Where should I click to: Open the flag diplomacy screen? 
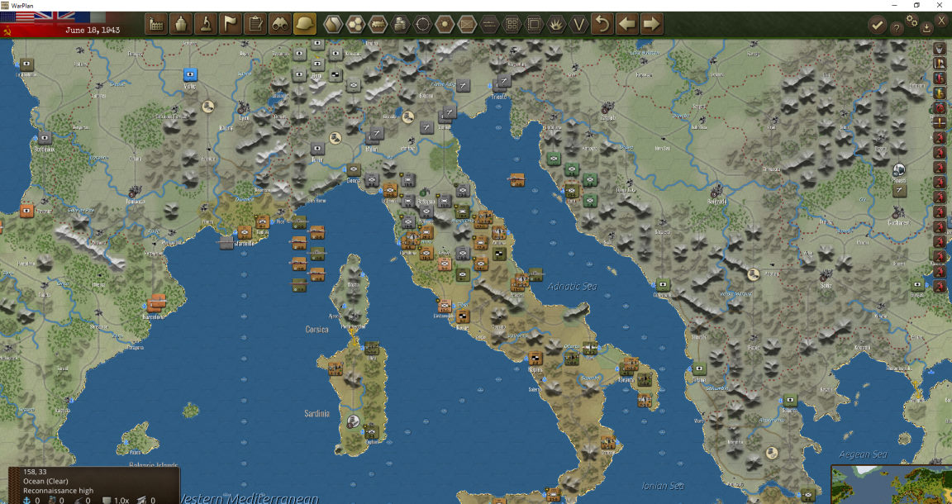(231, 24)
